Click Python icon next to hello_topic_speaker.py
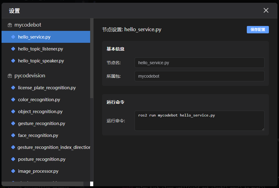This screenshot has width=279, height=188. click(x=13, y=61)
